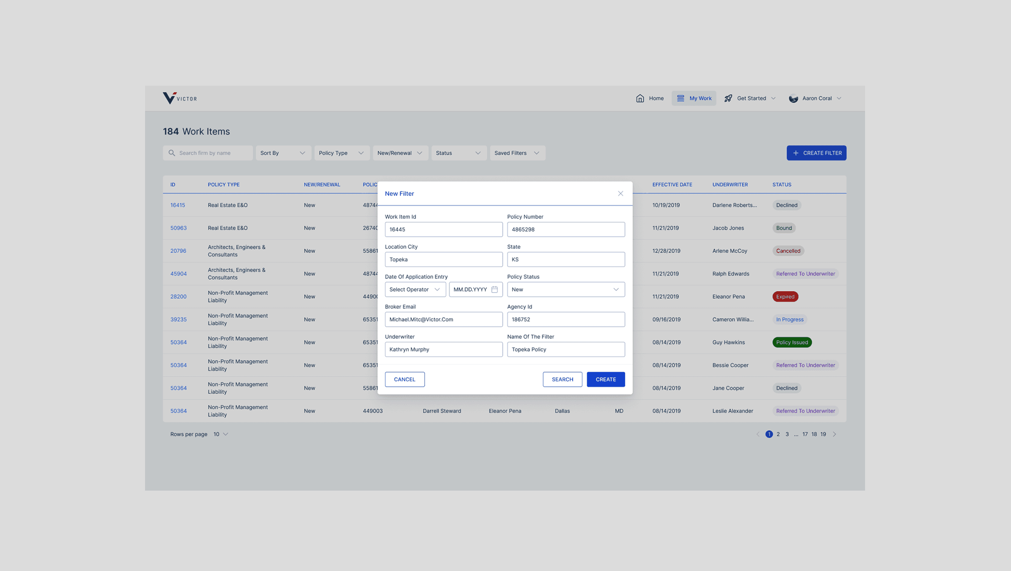
Task: Open the date picker calendar icon
Action: (495, 289)
